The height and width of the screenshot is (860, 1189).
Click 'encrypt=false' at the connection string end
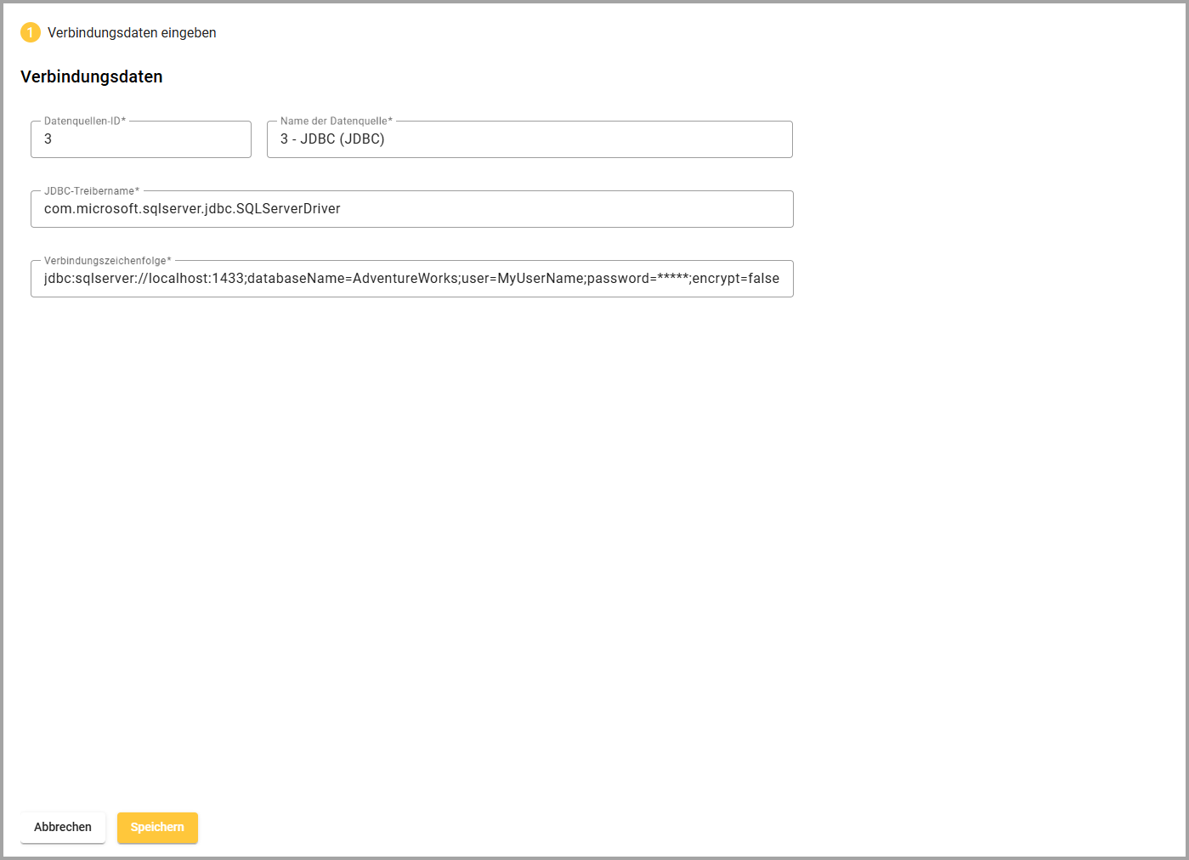tap(735, 279)
